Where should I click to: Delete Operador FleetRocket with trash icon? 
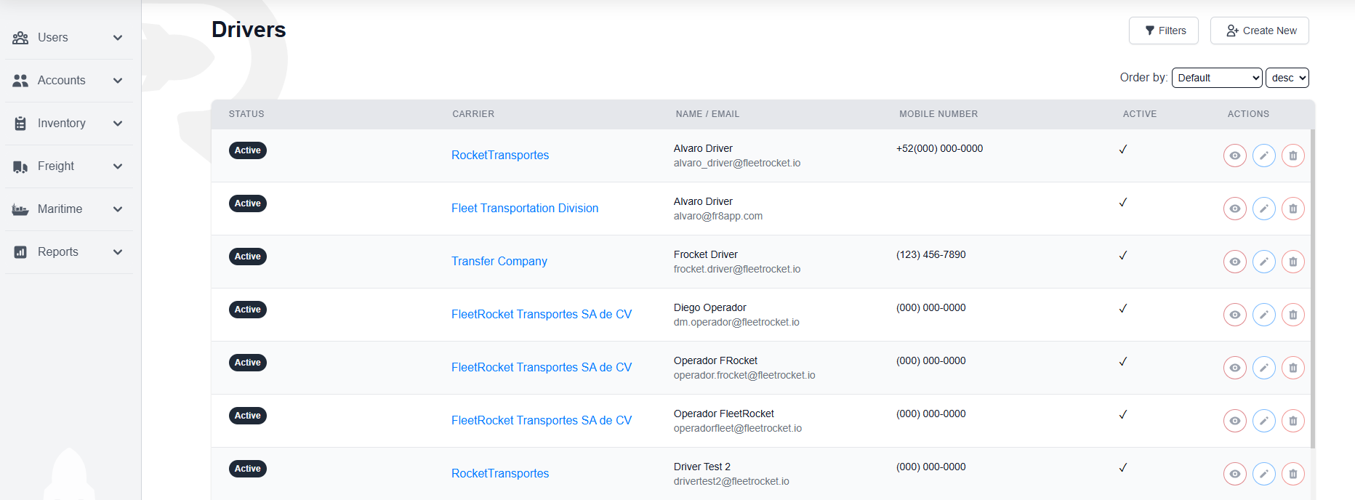coord(1292,421)
